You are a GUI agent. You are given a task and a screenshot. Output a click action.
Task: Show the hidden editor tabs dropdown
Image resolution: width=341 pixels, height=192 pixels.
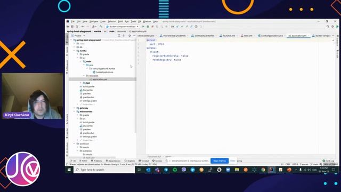pos(333,36)
